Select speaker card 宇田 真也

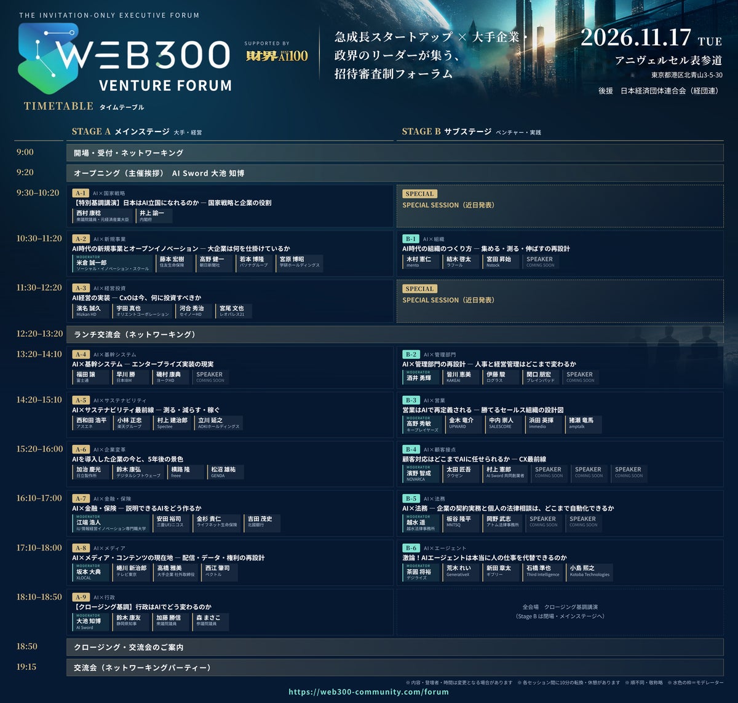coord(143,311)
